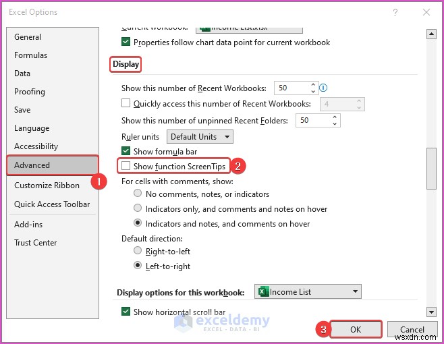The image size is (444, 344).
Task: Toggle Properties follow chart data point checkbox
Action: tap(126, 42)
